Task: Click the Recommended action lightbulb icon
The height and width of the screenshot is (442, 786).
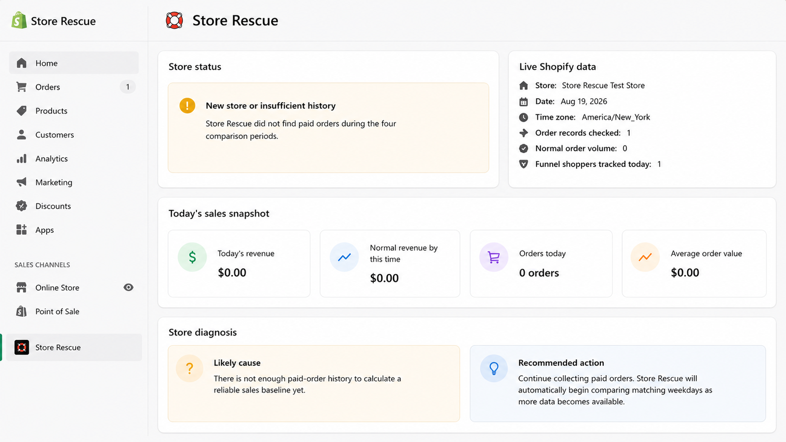Action: click(494, 368)
